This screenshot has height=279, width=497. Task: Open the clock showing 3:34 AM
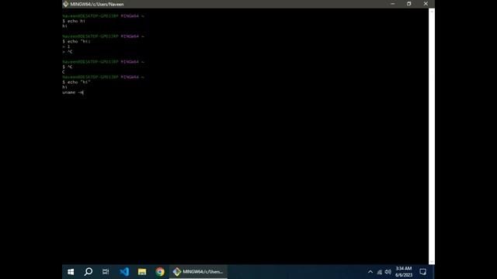click(x=404, y=272)
